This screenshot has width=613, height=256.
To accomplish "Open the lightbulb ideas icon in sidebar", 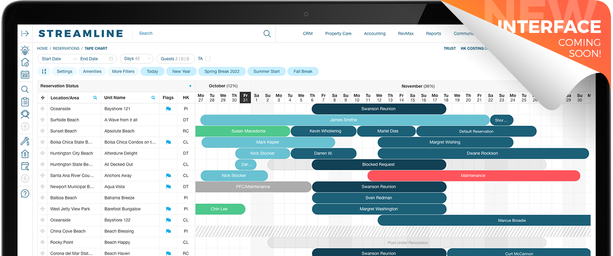I will [x=25, y=50].
